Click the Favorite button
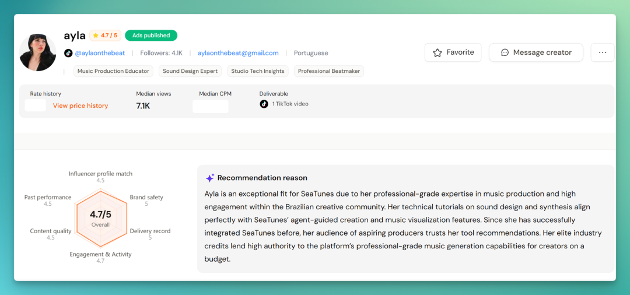The width and height of the screenshot is (630, 295). point(453,52)
